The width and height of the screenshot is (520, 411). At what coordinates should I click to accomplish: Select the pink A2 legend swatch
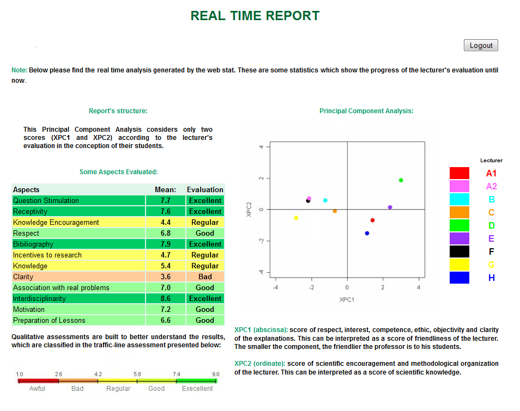tap(459, 186)
